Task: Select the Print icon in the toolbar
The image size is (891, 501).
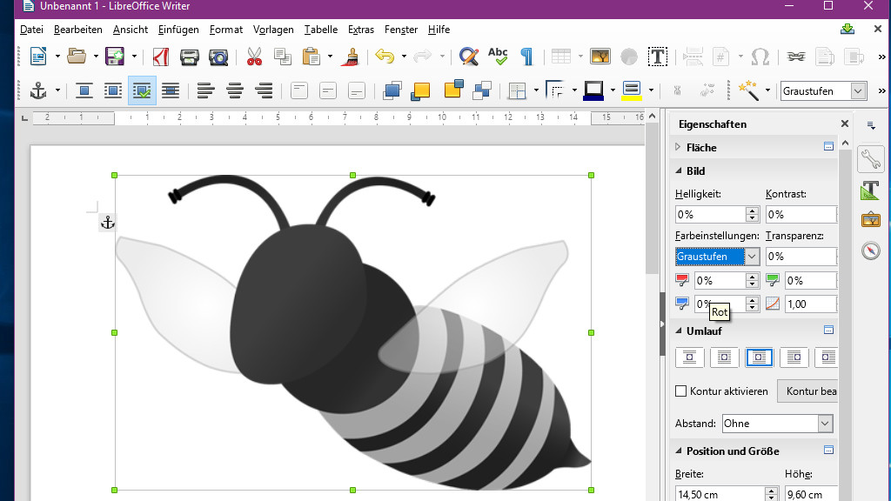Action: [x=189, y=56]
